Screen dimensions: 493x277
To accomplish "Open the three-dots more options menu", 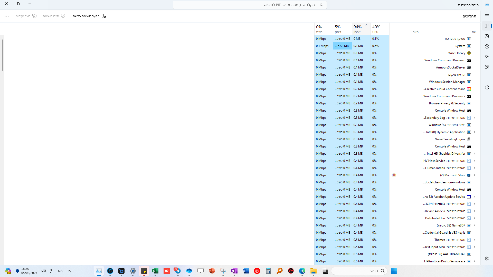I will point(7,16).
